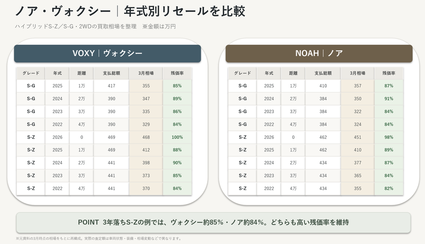425x244 pixels.
Task: Select the 82% residual cell in NOAH table
Action: (388, 189)
